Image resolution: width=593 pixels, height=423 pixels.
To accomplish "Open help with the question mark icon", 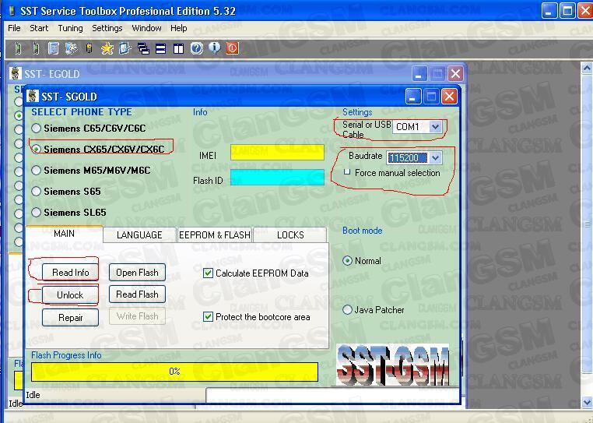I will [196, 48].
